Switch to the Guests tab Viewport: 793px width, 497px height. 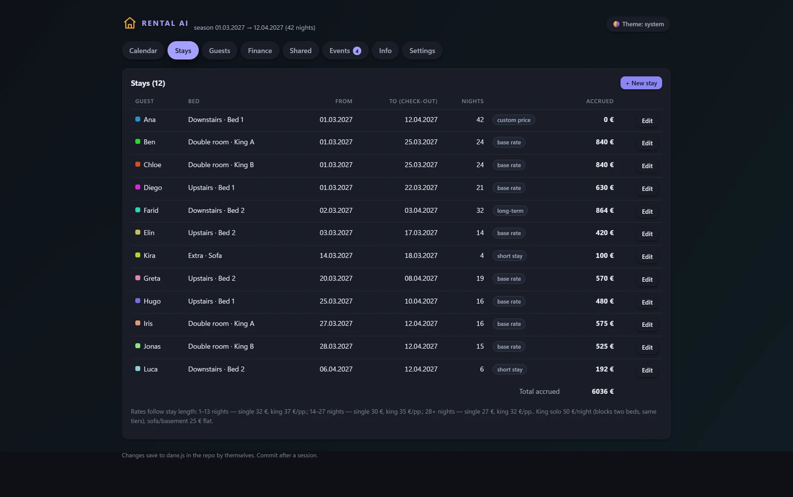220,51
